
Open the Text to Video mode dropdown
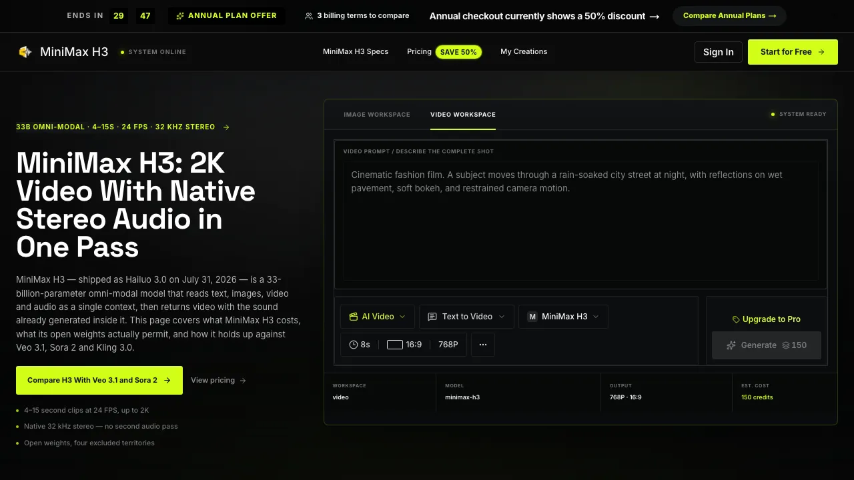click(466, 317)
